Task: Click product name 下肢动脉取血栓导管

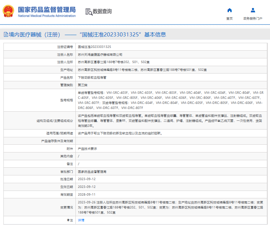Action: (92, 78)
